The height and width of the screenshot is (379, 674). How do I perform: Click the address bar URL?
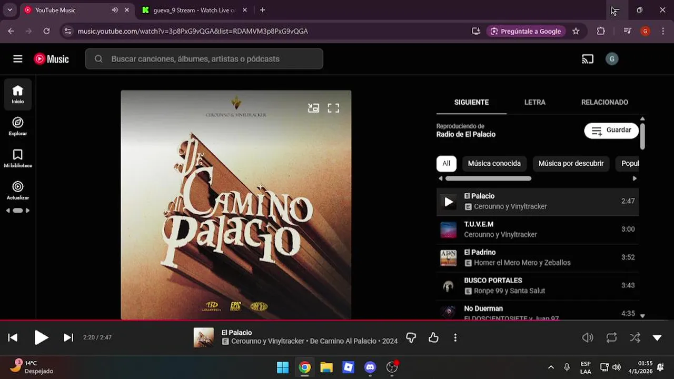tap(193, 31)
